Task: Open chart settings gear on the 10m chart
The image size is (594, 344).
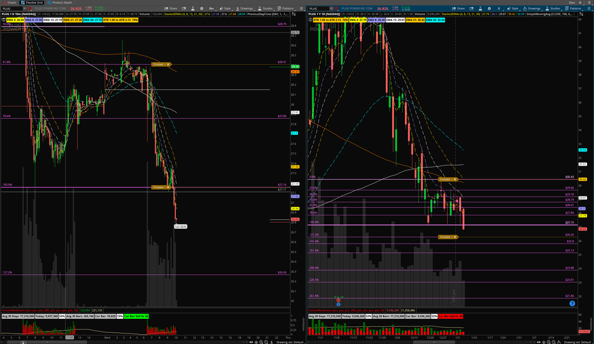Action: click(x=201, y=8)
